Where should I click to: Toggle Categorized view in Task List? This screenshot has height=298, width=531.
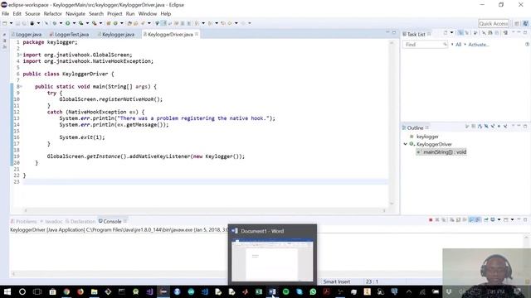460,33
